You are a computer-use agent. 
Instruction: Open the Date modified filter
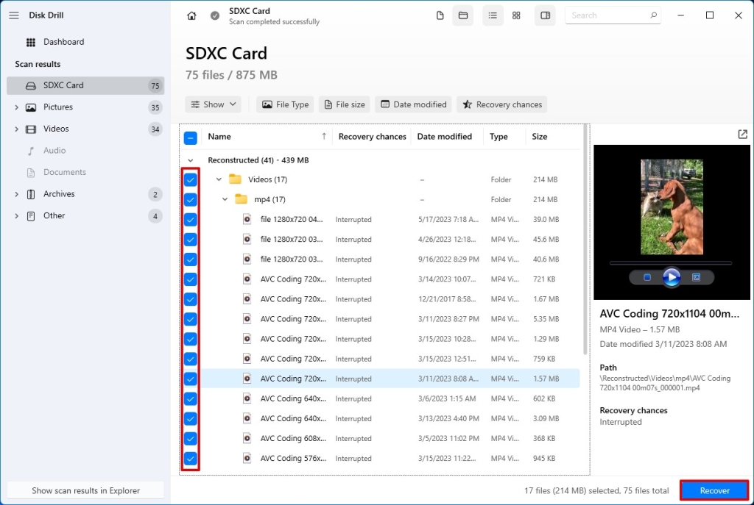click(x=413, y=104)
